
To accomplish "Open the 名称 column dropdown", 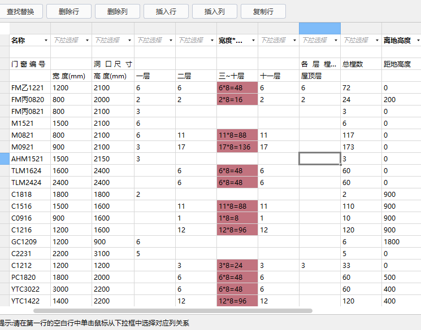I will [46, 41].
